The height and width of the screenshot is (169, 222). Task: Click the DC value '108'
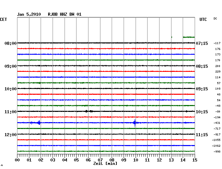(218, 89)
